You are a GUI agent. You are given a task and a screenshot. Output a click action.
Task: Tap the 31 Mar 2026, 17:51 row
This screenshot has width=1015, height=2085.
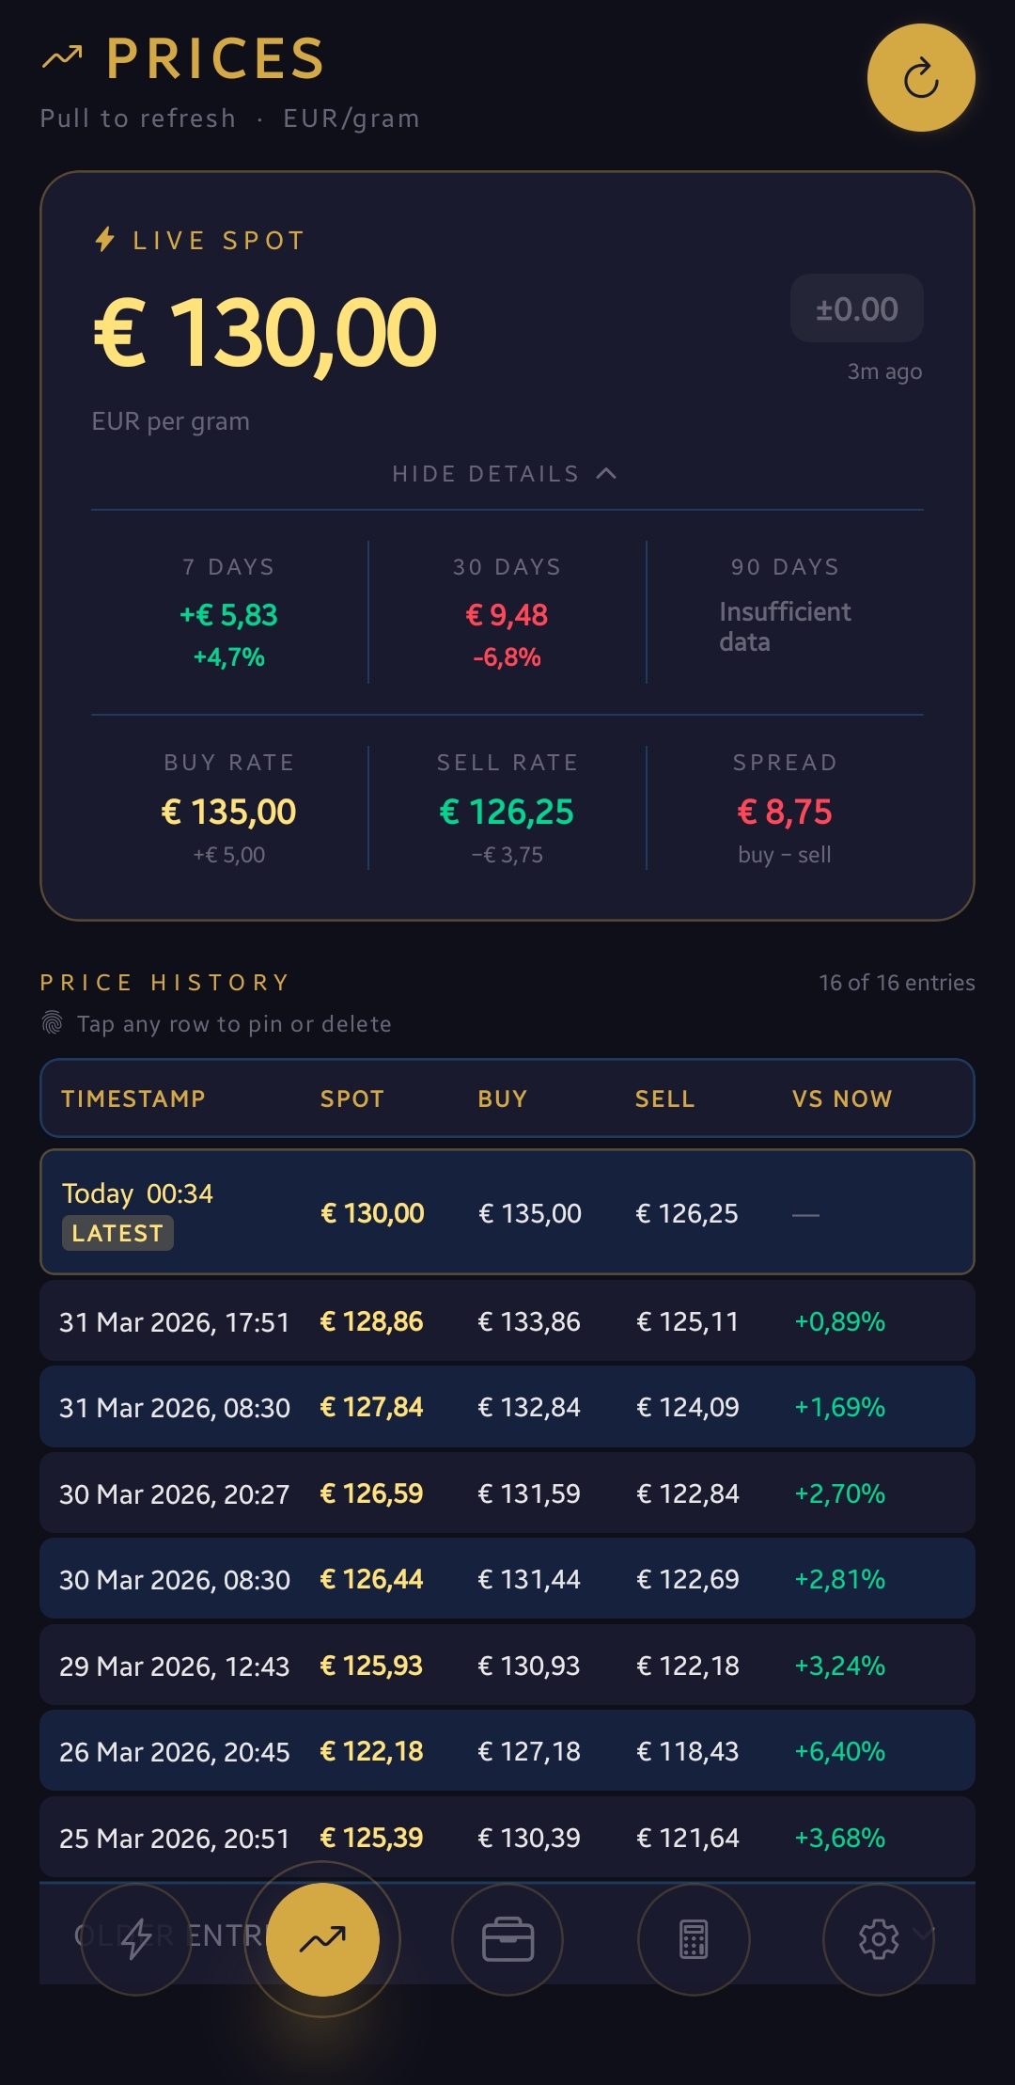(x=507, y=1320)
